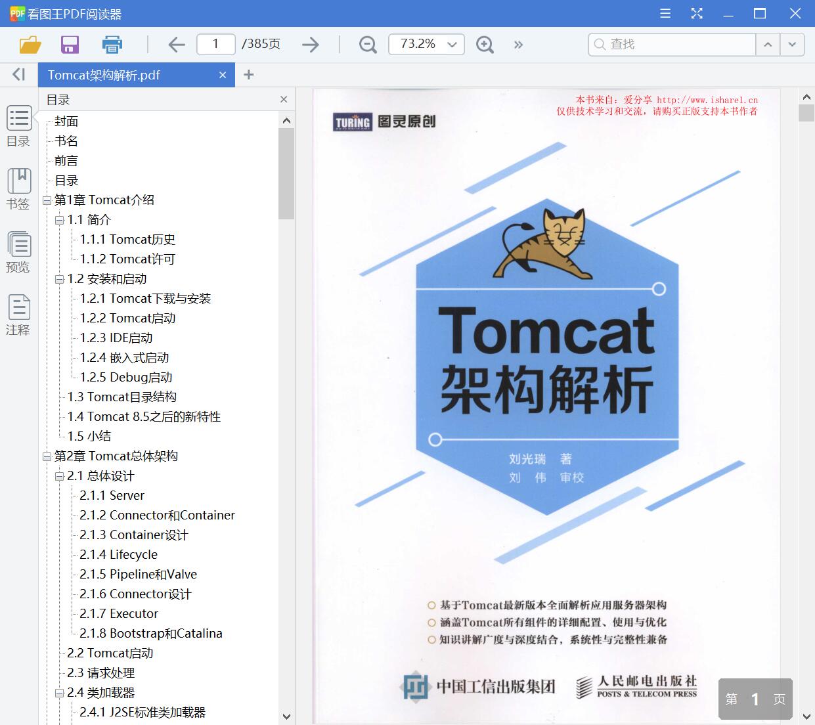Jump to 目录 entry in outline tree
815x725 pixels.
pos(66,181)
